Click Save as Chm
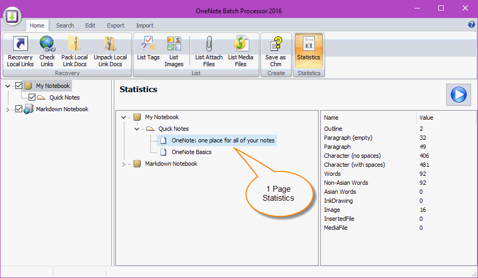The height and width of the screenshot is (278, 478). click(276, 51)
